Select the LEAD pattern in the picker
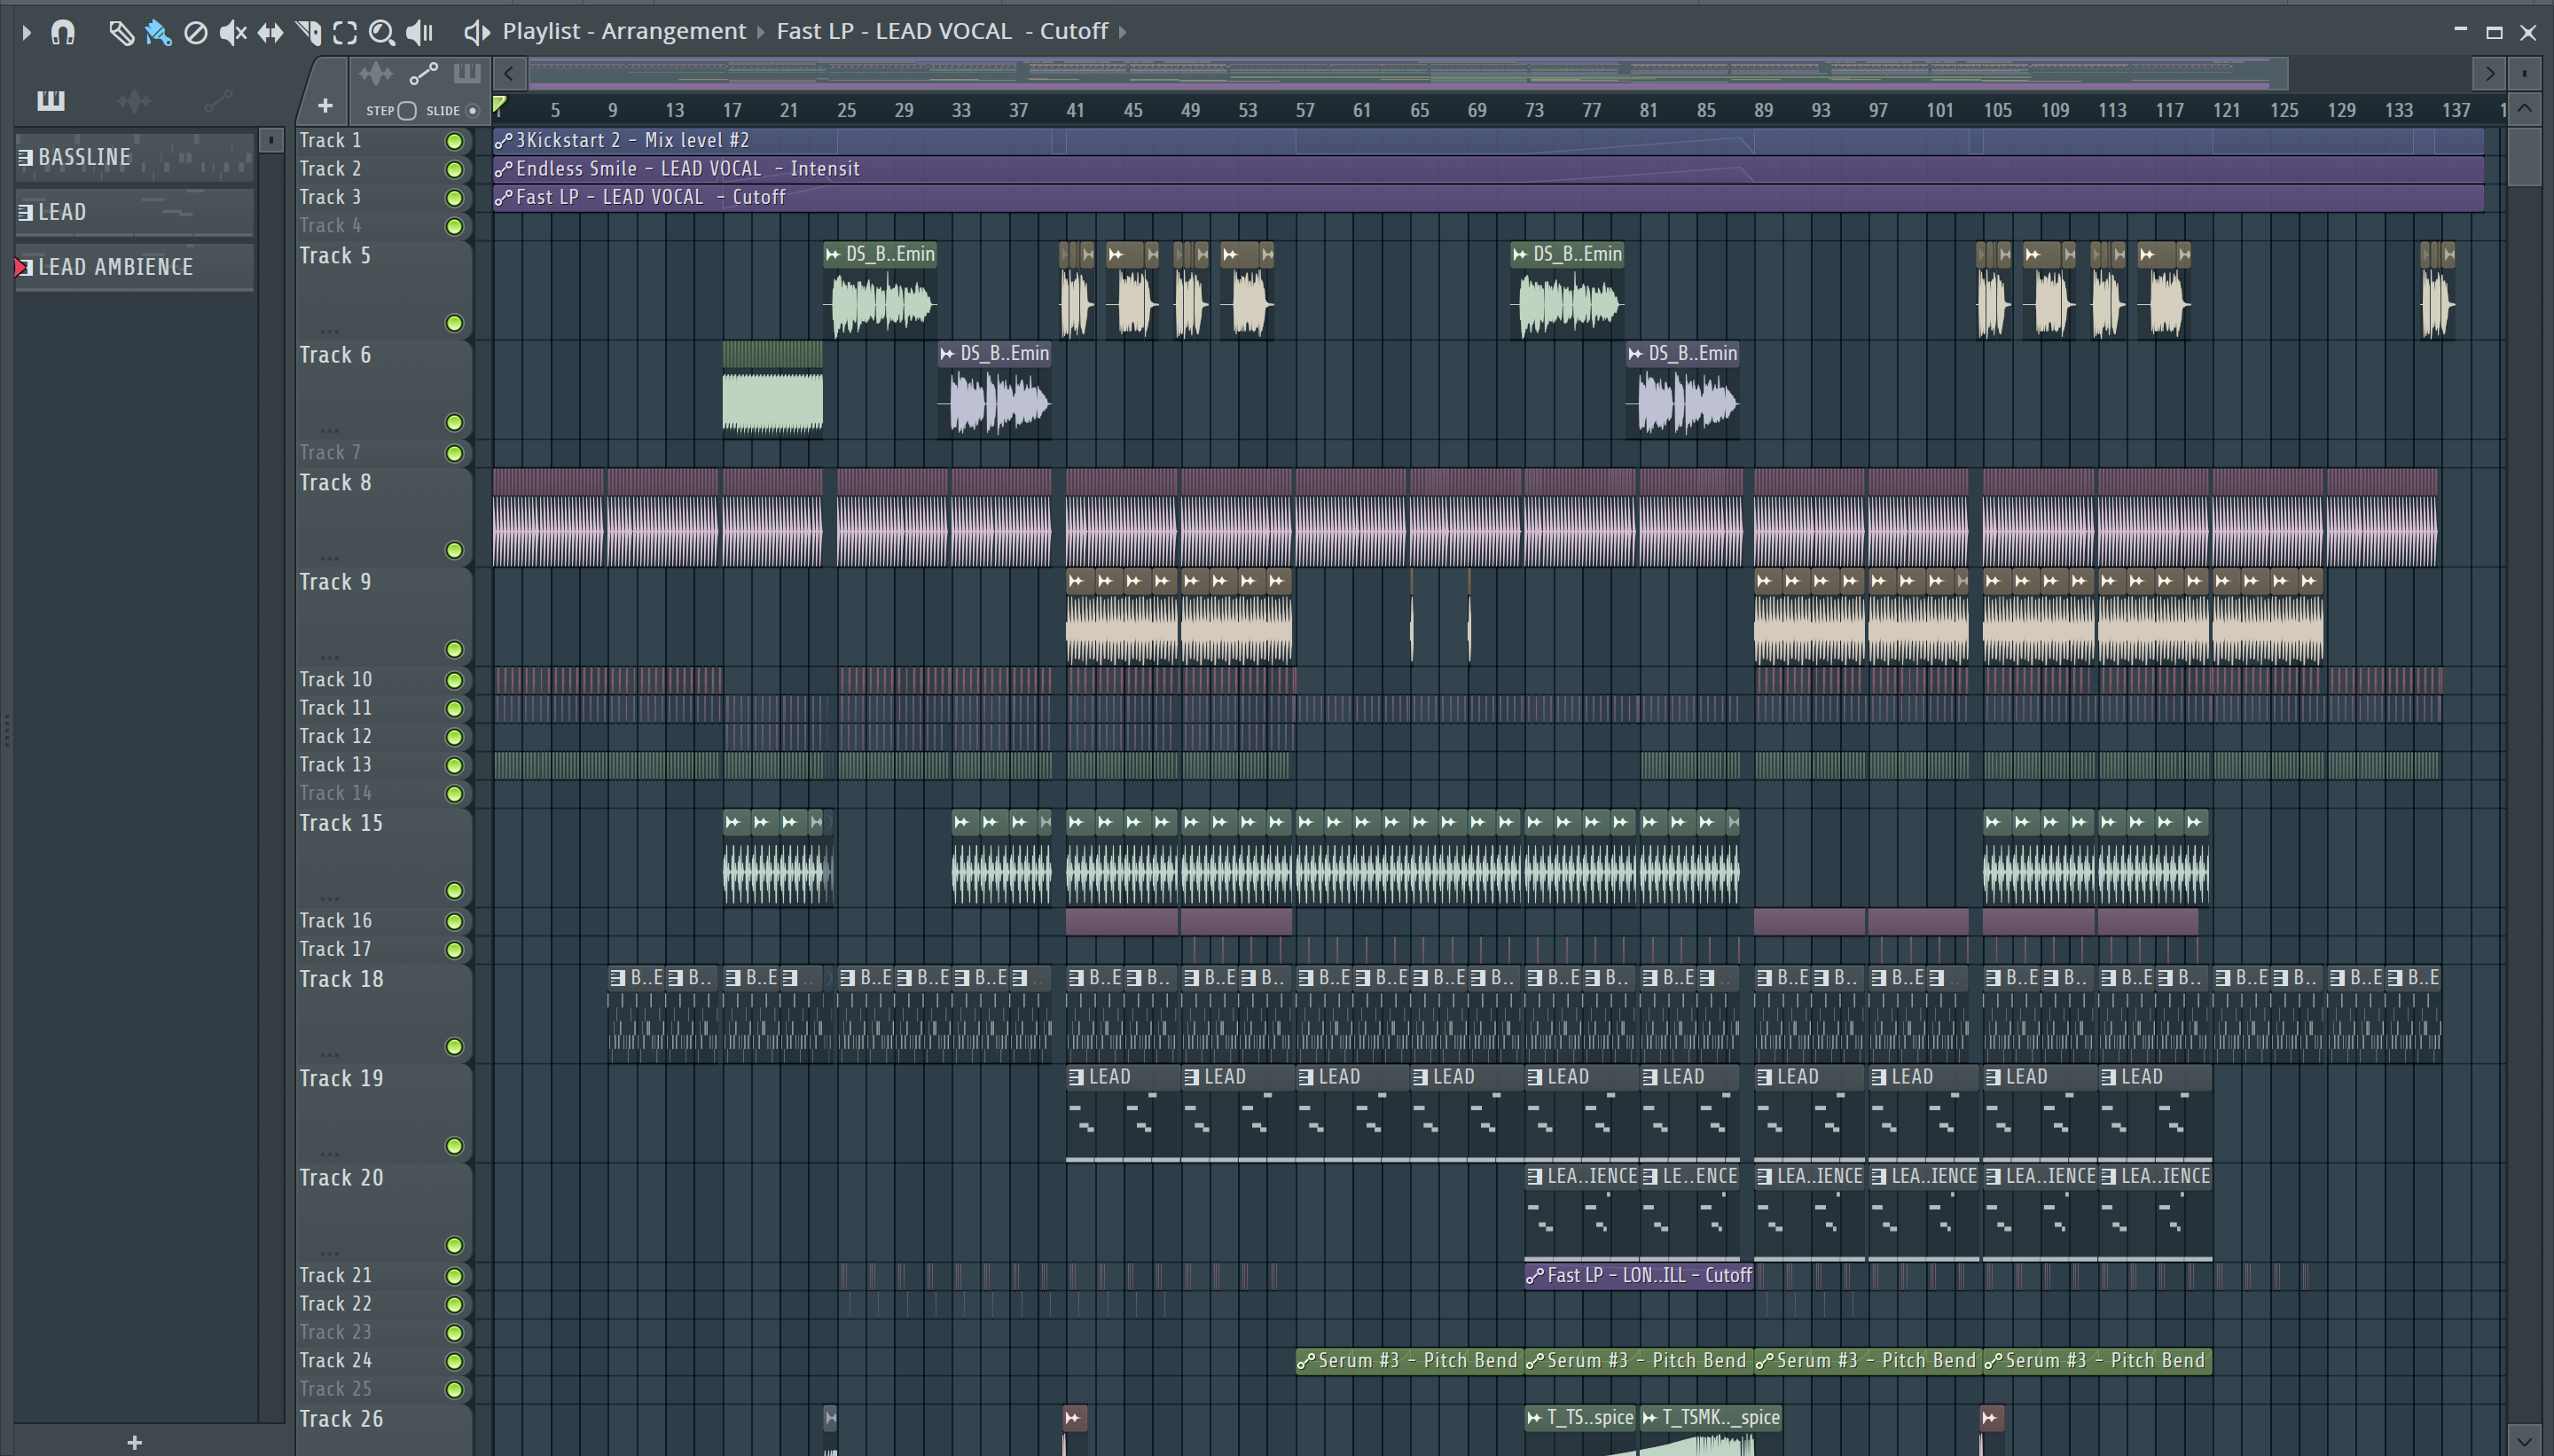Screen dimensions: 2554x1456 click(134, 212)
